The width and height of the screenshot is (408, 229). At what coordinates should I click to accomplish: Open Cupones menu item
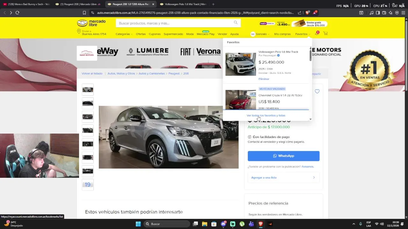tap(155, 34)
